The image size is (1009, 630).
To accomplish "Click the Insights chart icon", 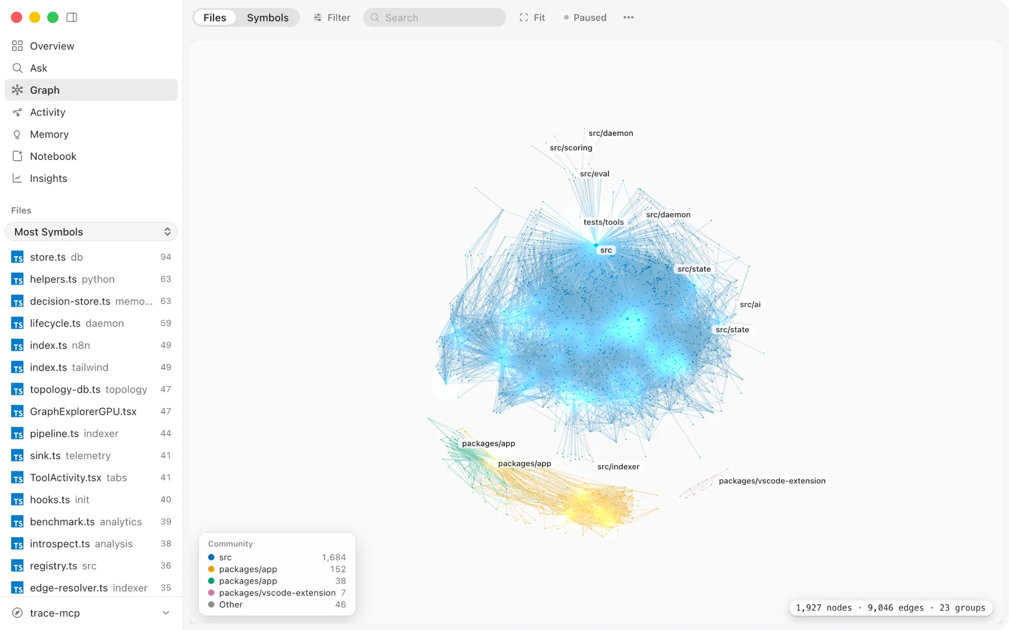I will (x=17, y=178).
